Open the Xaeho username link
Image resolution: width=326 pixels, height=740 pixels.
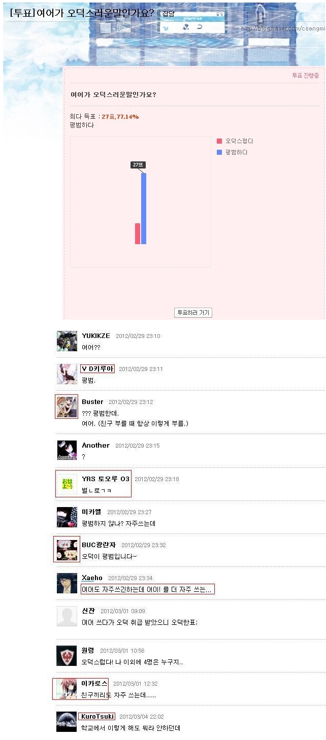tap(92, 578)
